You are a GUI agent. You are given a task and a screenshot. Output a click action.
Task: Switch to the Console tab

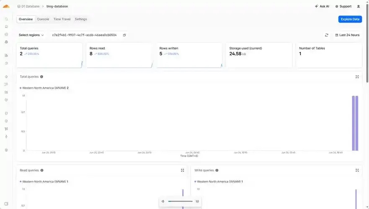coord(43,19)
